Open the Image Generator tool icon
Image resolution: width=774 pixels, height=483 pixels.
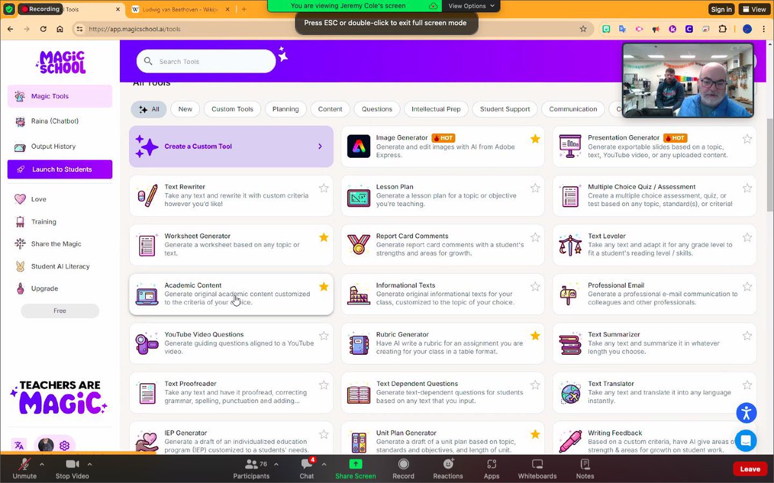[359, 146]
